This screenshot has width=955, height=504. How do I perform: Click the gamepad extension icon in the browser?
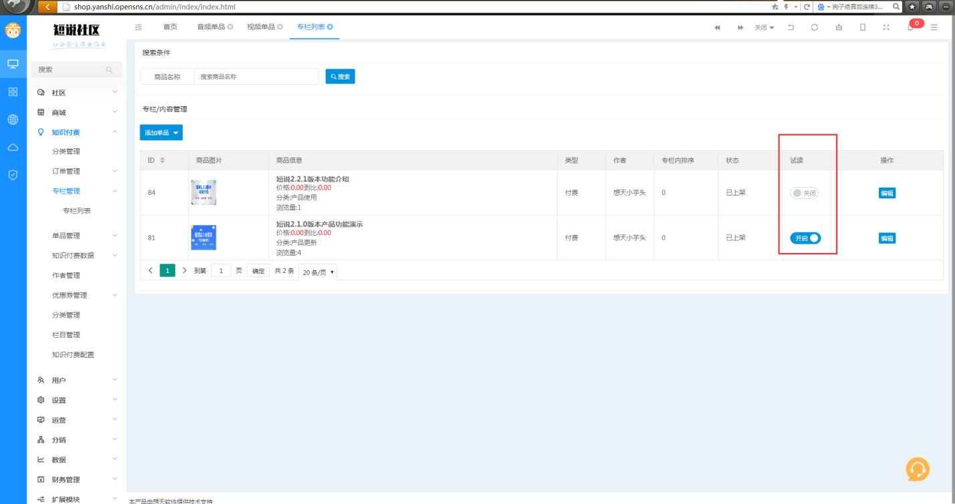click(x=929, y=7)
